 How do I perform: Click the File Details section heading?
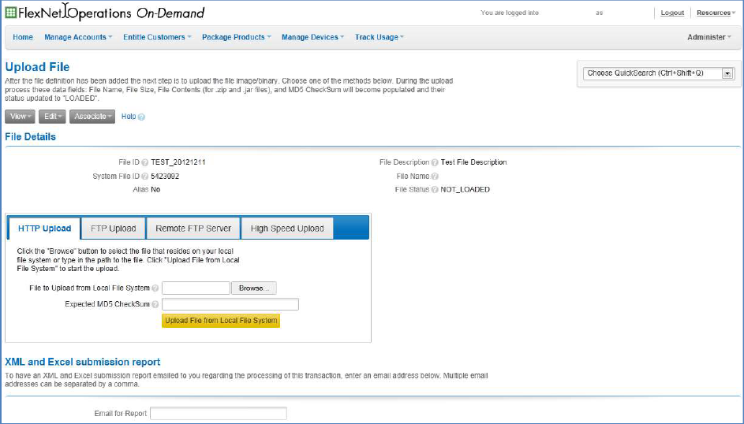coord(30,137)
